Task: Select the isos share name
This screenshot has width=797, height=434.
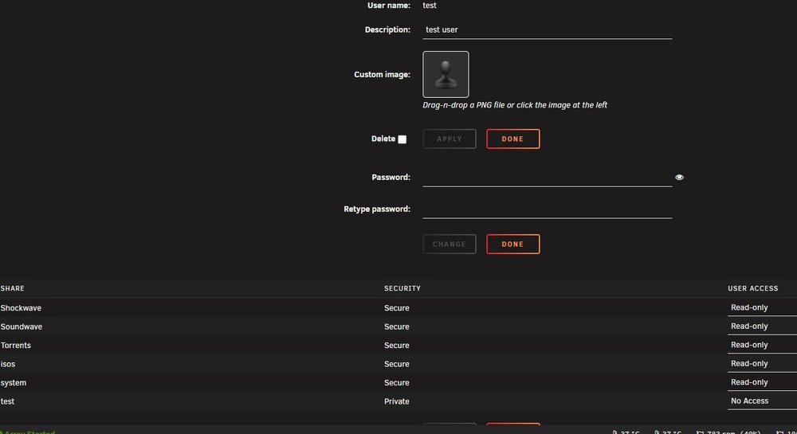Action: point(8,364)
